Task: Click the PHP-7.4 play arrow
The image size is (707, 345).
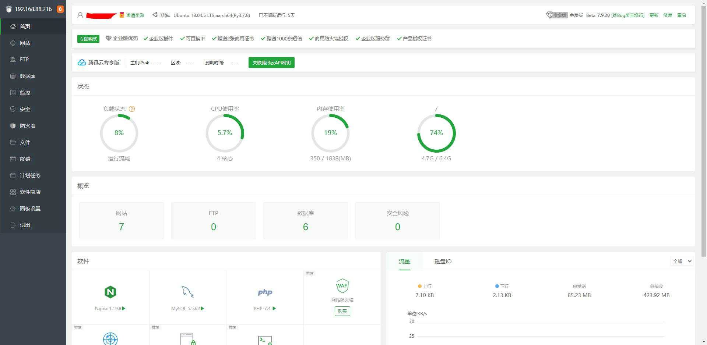Action: [x=274, y=308]
